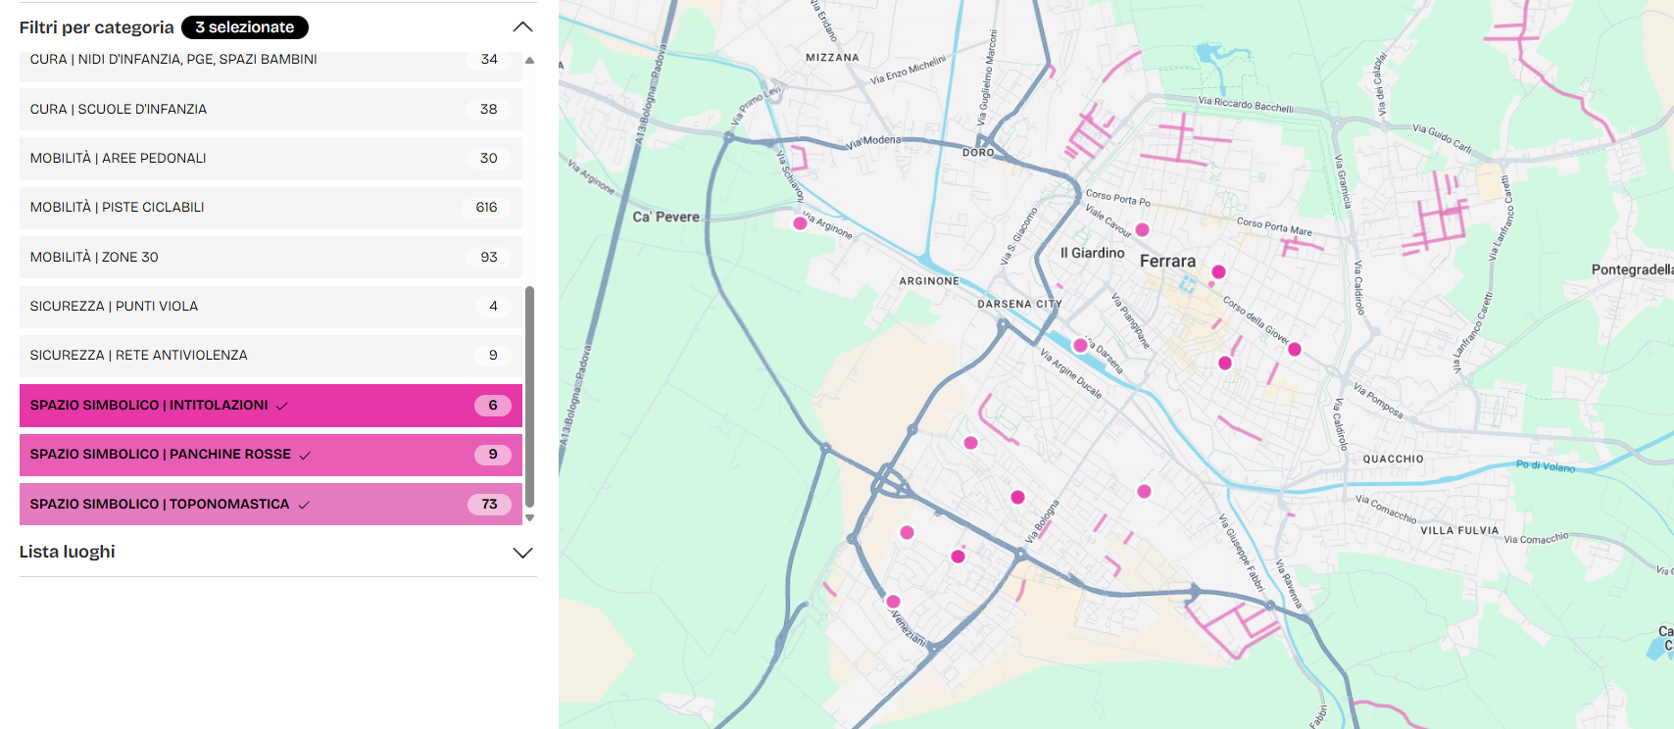Click the pink marker on Corso della Giovecca
1674x729 pixels.
(1295, 349)
